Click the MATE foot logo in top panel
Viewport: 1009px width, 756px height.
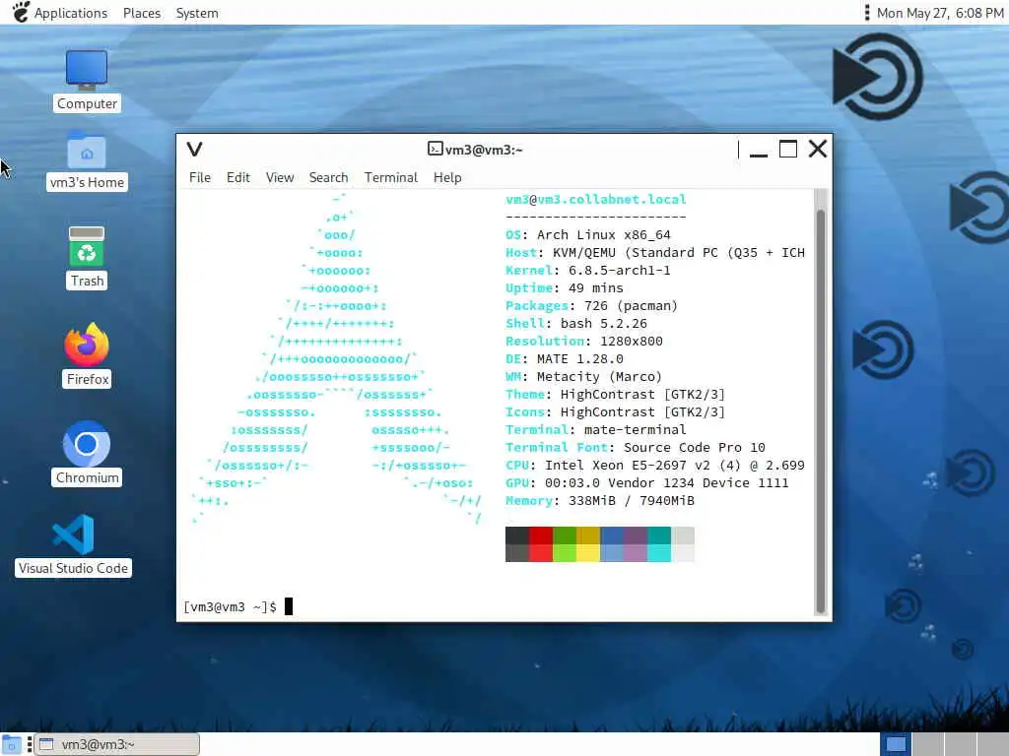point(20,12)
